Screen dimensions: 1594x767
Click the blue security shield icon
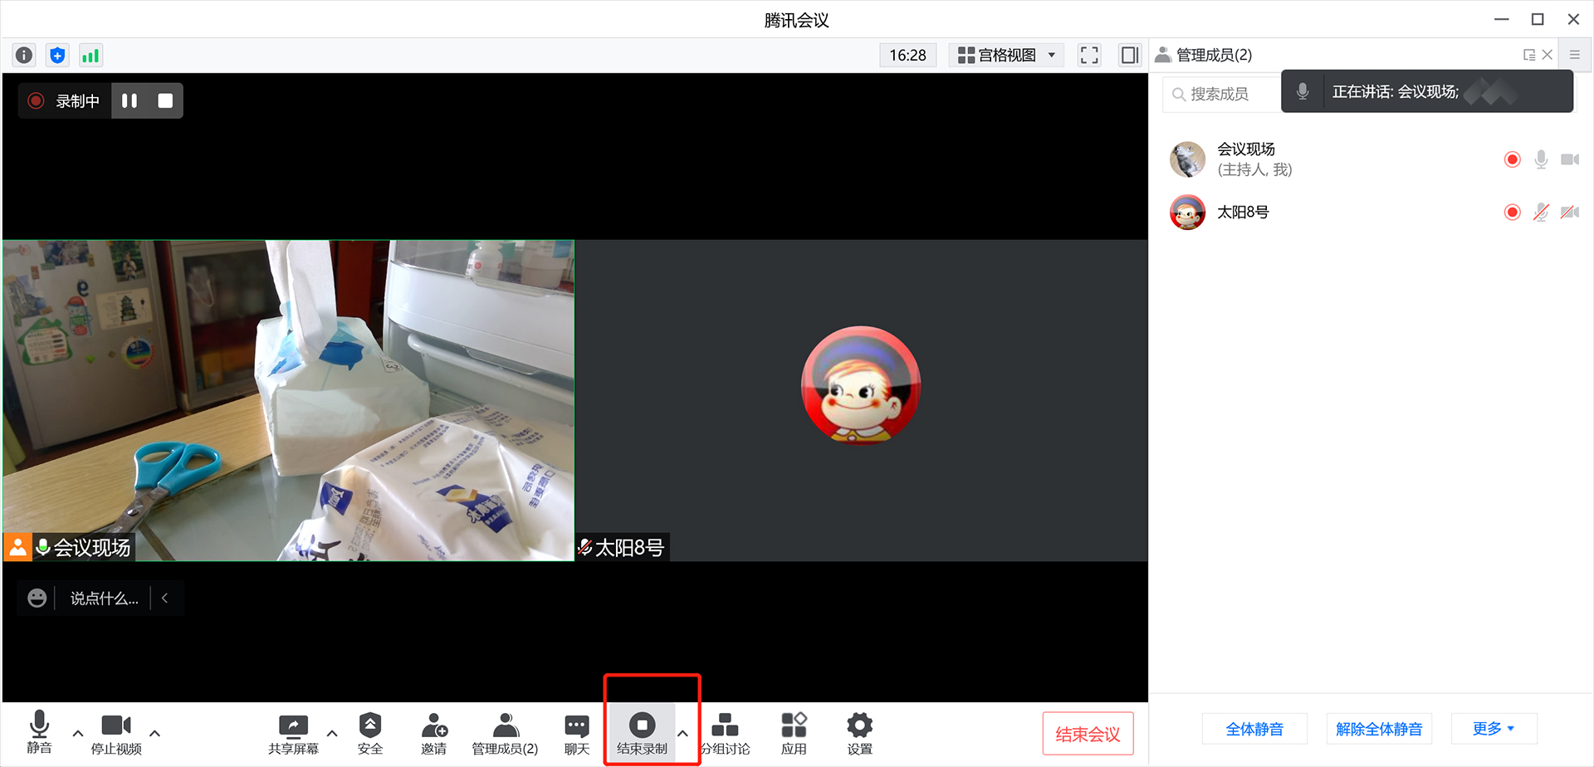click(57, 56)
